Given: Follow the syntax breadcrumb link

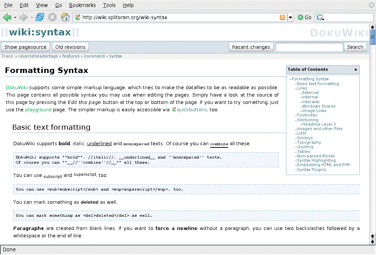Looking at the screenshot, I should tap(116, 56).
